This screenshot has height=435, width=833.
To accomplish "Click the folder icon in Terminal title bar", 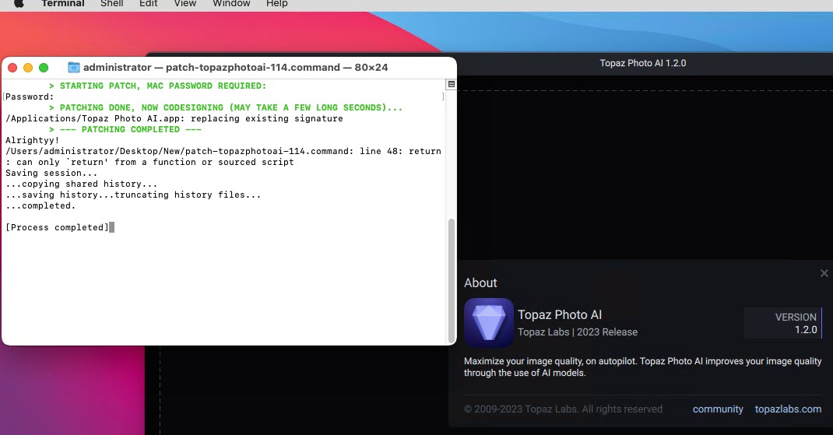I will click(74, 68).
